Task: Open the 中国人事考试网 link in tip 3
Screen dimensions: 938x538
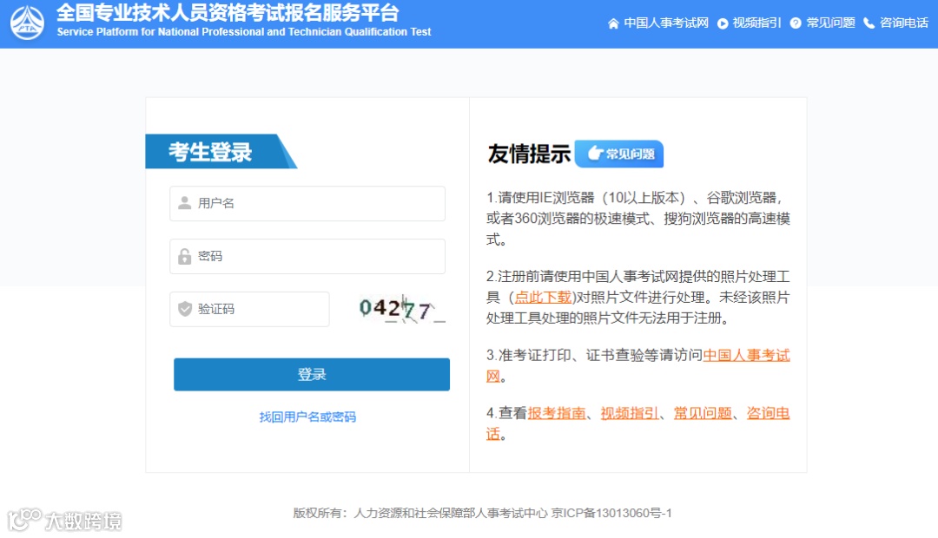Action: click(745, 355)
